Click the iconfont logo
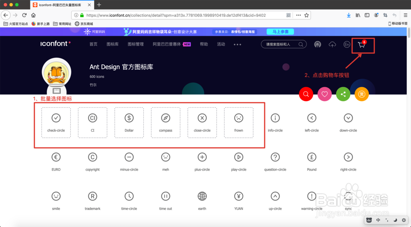Screen dimensions: 411x227 [x=55, y=44]
